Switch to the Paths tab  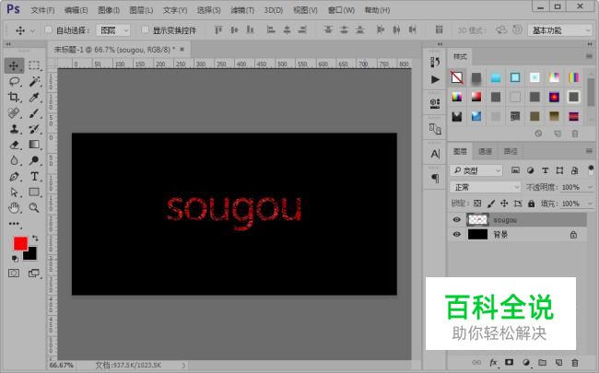click(x=511, y=151)
